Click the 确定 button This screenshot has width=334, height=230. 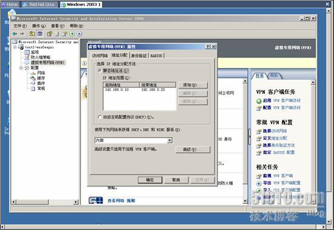click(150, 180)
